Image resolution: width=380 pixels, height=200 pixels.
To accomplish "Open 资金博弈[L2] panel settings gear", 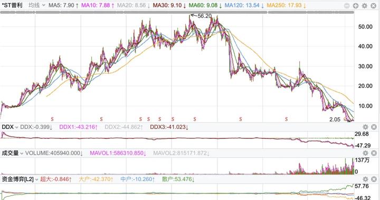I will (x=365, y=179).
